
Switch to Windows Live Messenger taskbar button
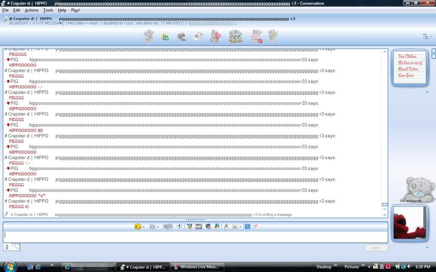click(197, 267)
